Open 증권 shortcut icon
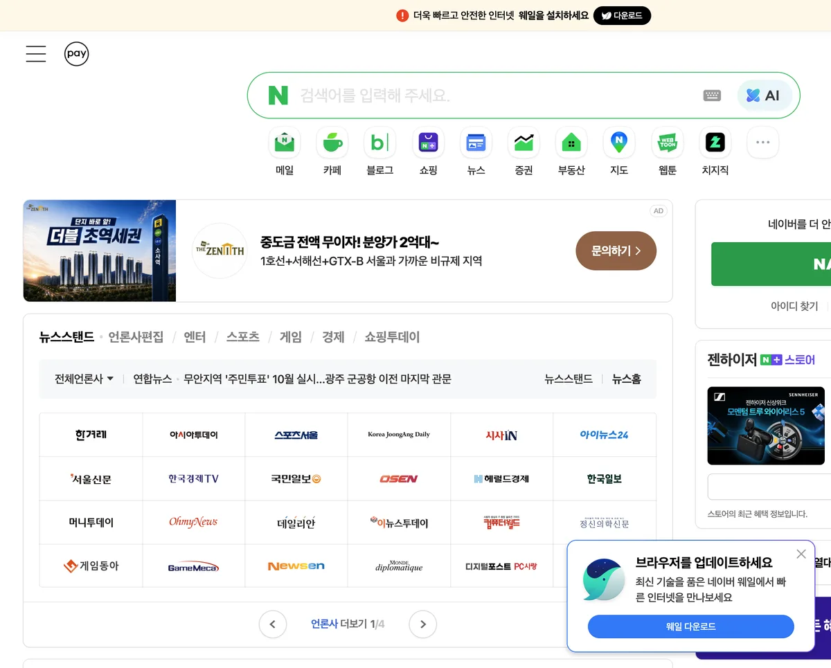The width and height of the screenshot is (831, 668). (524, 143)
